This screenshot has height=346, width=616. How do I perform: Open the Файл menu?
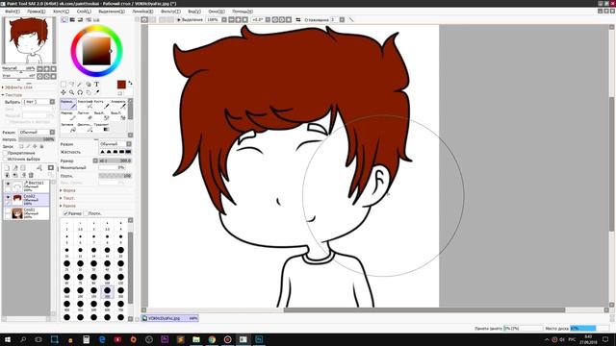point(12,12)
